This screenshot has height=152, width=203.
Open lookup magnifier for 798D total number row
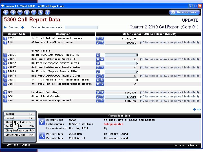click(102, 80)
